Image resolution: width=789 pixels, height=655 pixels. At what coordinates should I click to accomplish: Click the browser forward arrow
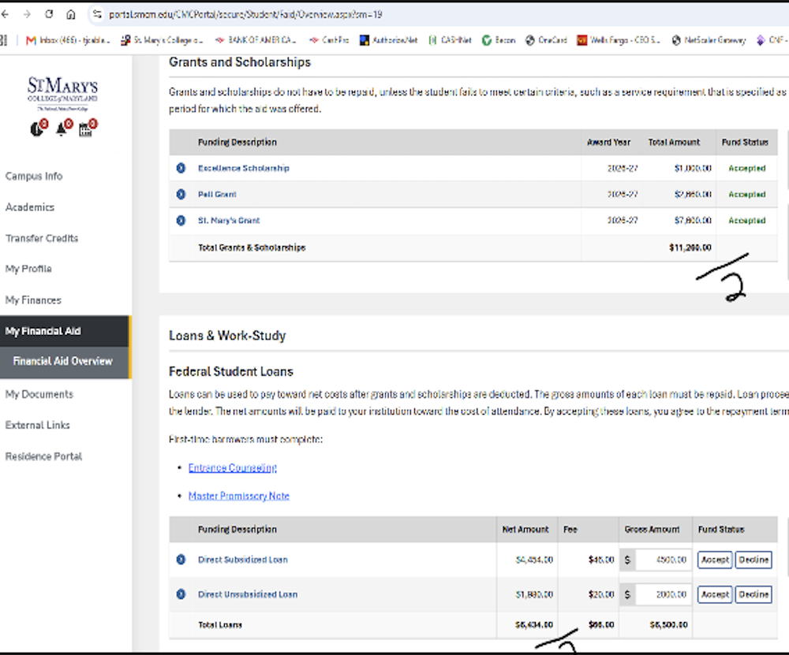[27, 14]
